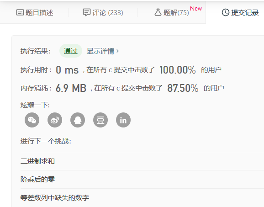This screenshot has width=264, height=207.
Task: Share result via QQ penguin icon
Action: coord(78,120)
